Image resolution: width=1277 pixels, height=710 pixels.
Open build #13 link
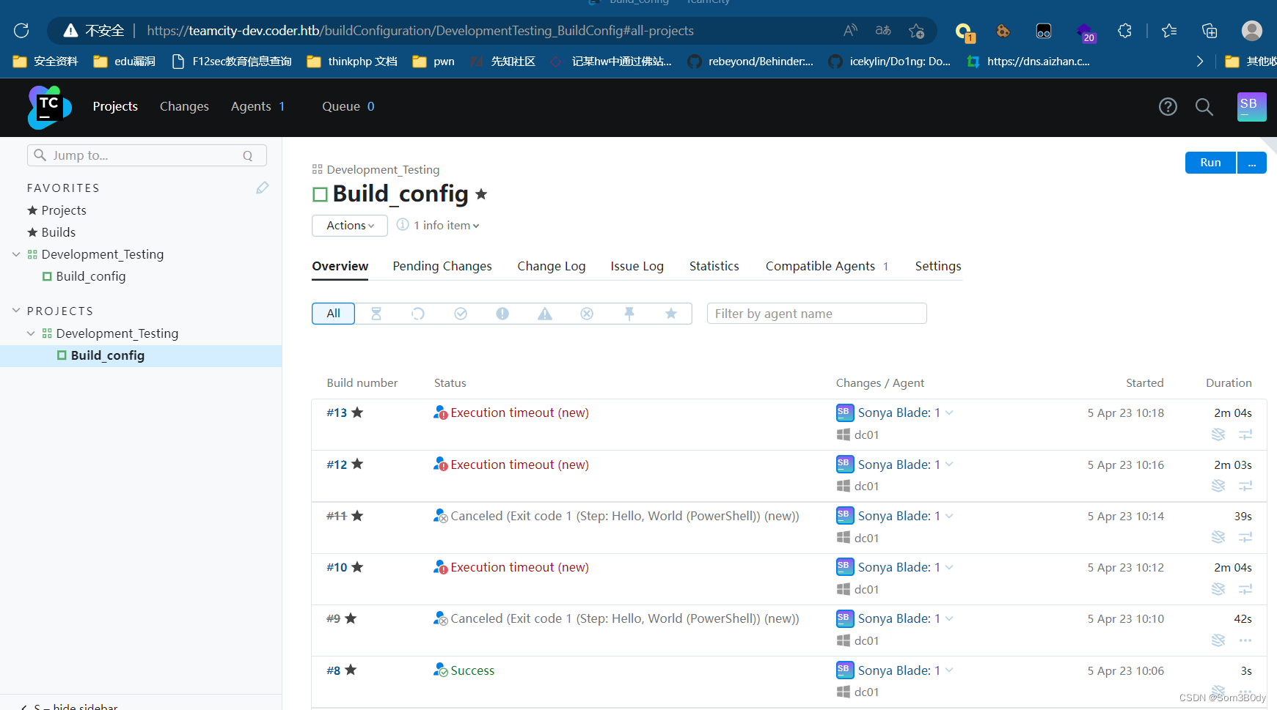pos(337,413)
